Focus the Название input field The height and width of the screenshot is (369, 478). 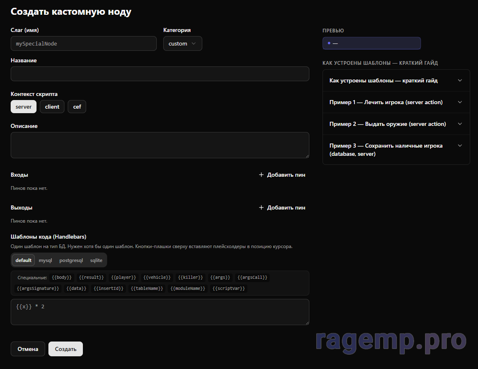[160, 74]
